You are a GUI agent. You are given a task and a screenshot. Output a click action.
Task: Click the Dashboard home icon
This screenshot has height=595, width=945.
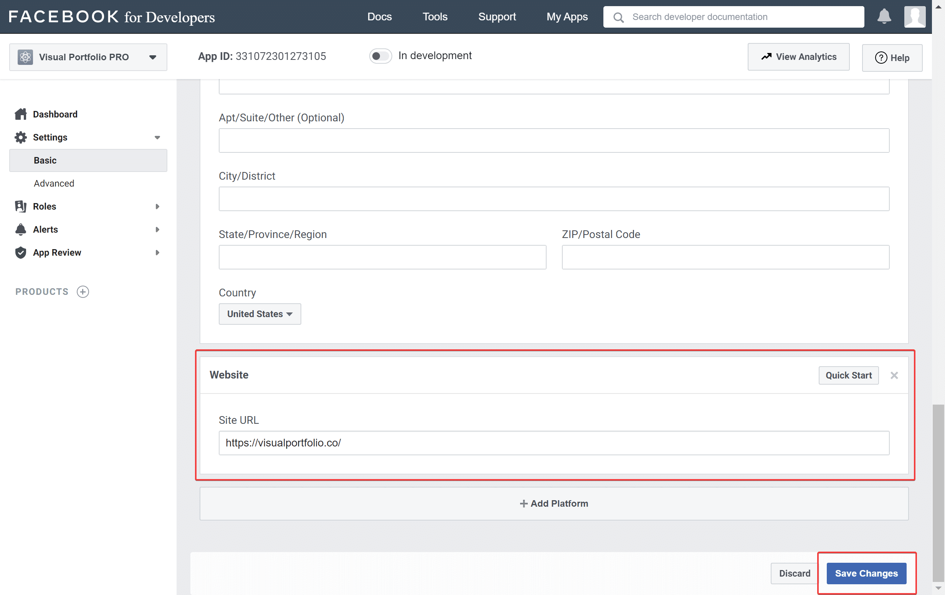[x=21, y=114]
